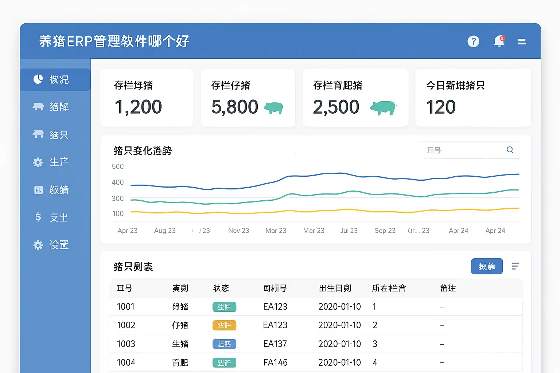
Task: Click the search input field in trend chart
Action: [463, 150]
